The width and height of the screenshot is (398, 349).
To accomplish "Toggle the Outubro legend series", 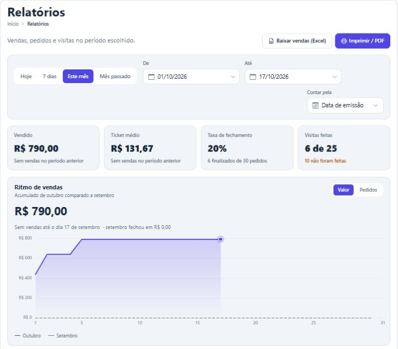I will pos(27,336).
